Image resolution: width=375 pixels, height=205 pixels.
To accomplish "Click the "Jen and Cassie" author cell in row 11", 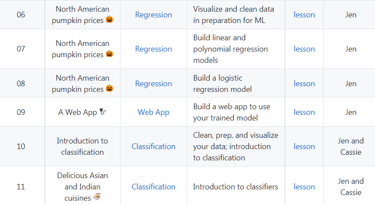I will pos(351,187).
